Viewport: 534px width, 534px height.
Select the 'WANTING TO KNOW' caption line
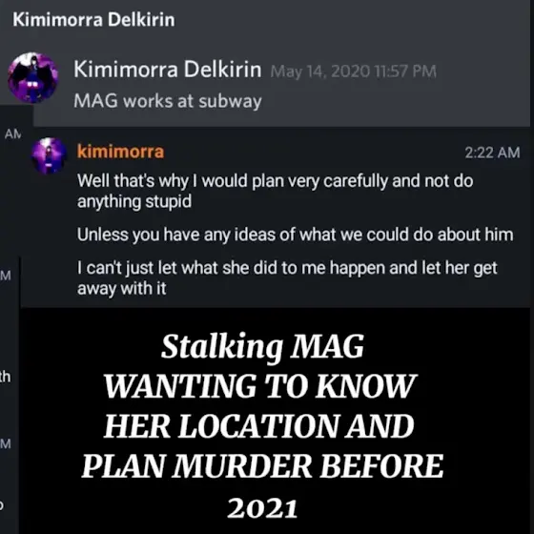pos(260,386)
